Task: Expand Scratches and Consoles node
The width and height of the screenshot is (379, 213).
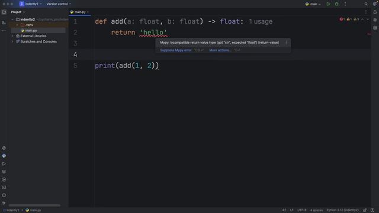Action: (x=12, y=41)
